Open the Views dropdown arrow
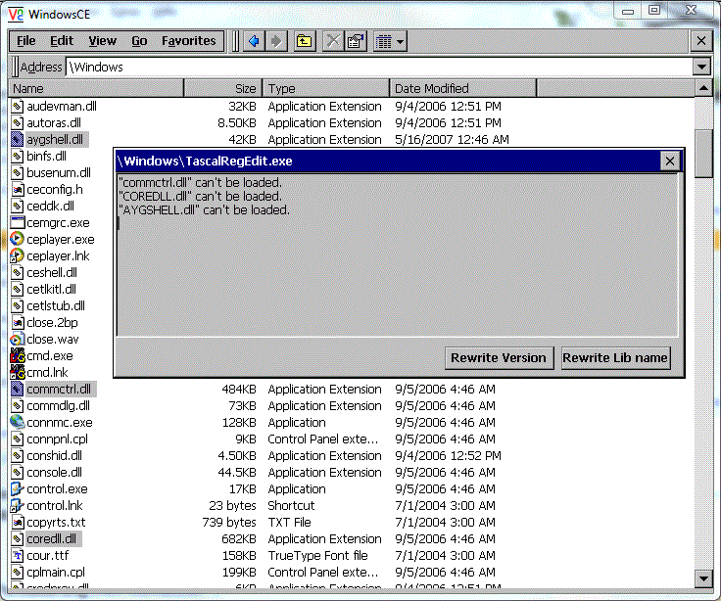This screenshot has width=721, height=601. tap(400, 42)
